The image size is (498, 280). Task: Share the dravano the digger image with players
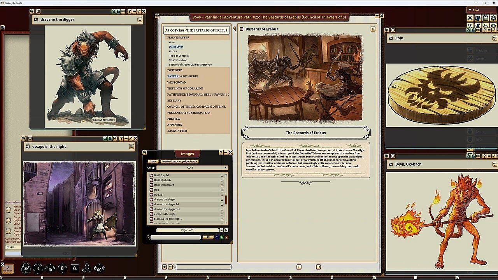(x=123, y=11)
